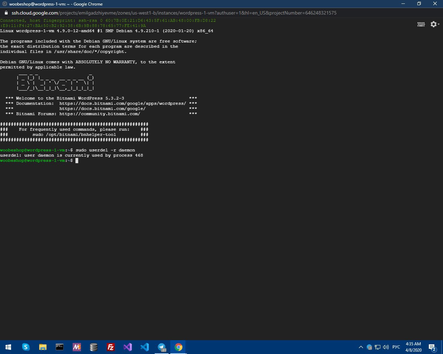
Task: Click 'sudo /opt/bitnami/bnhelper-tool' text
Action: pos(74,134)
